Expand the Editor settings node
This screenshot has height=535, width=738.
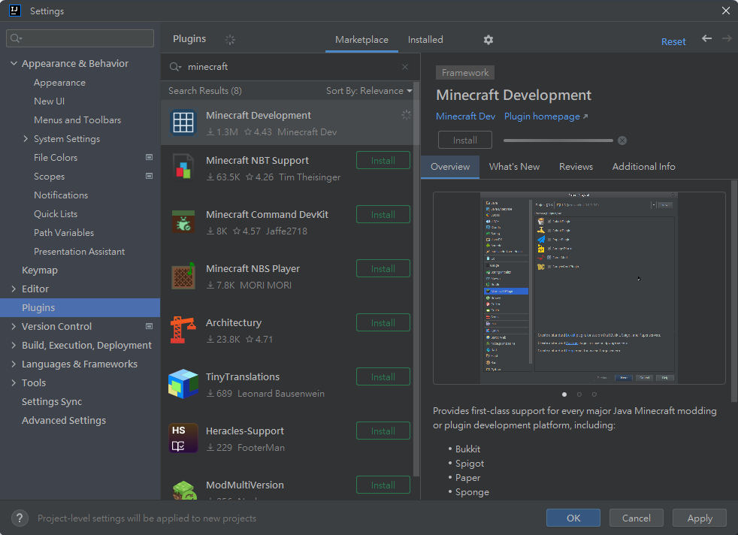pyautogui.click(x=14, y=289)
